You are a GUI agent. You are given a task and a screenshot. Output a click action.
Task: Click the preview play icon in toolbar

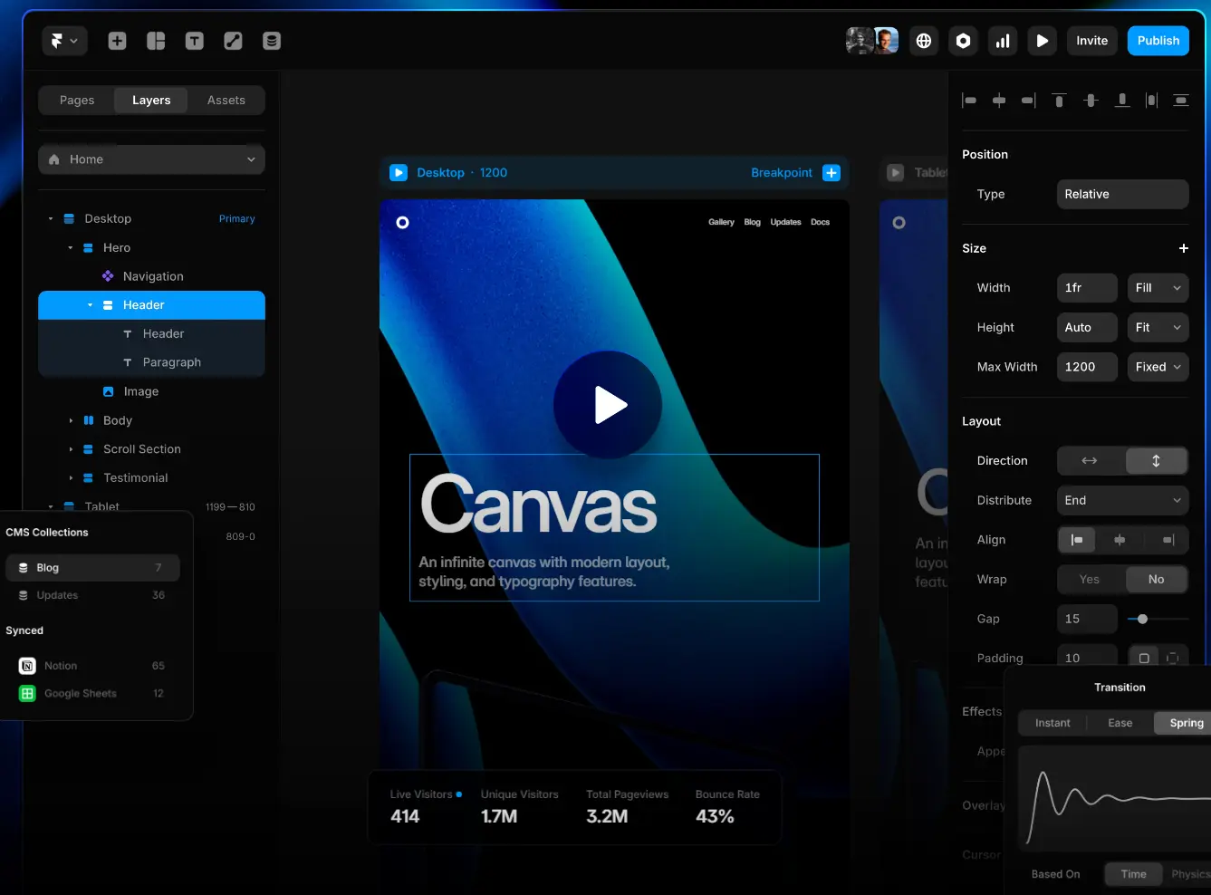click(1042, 41)
